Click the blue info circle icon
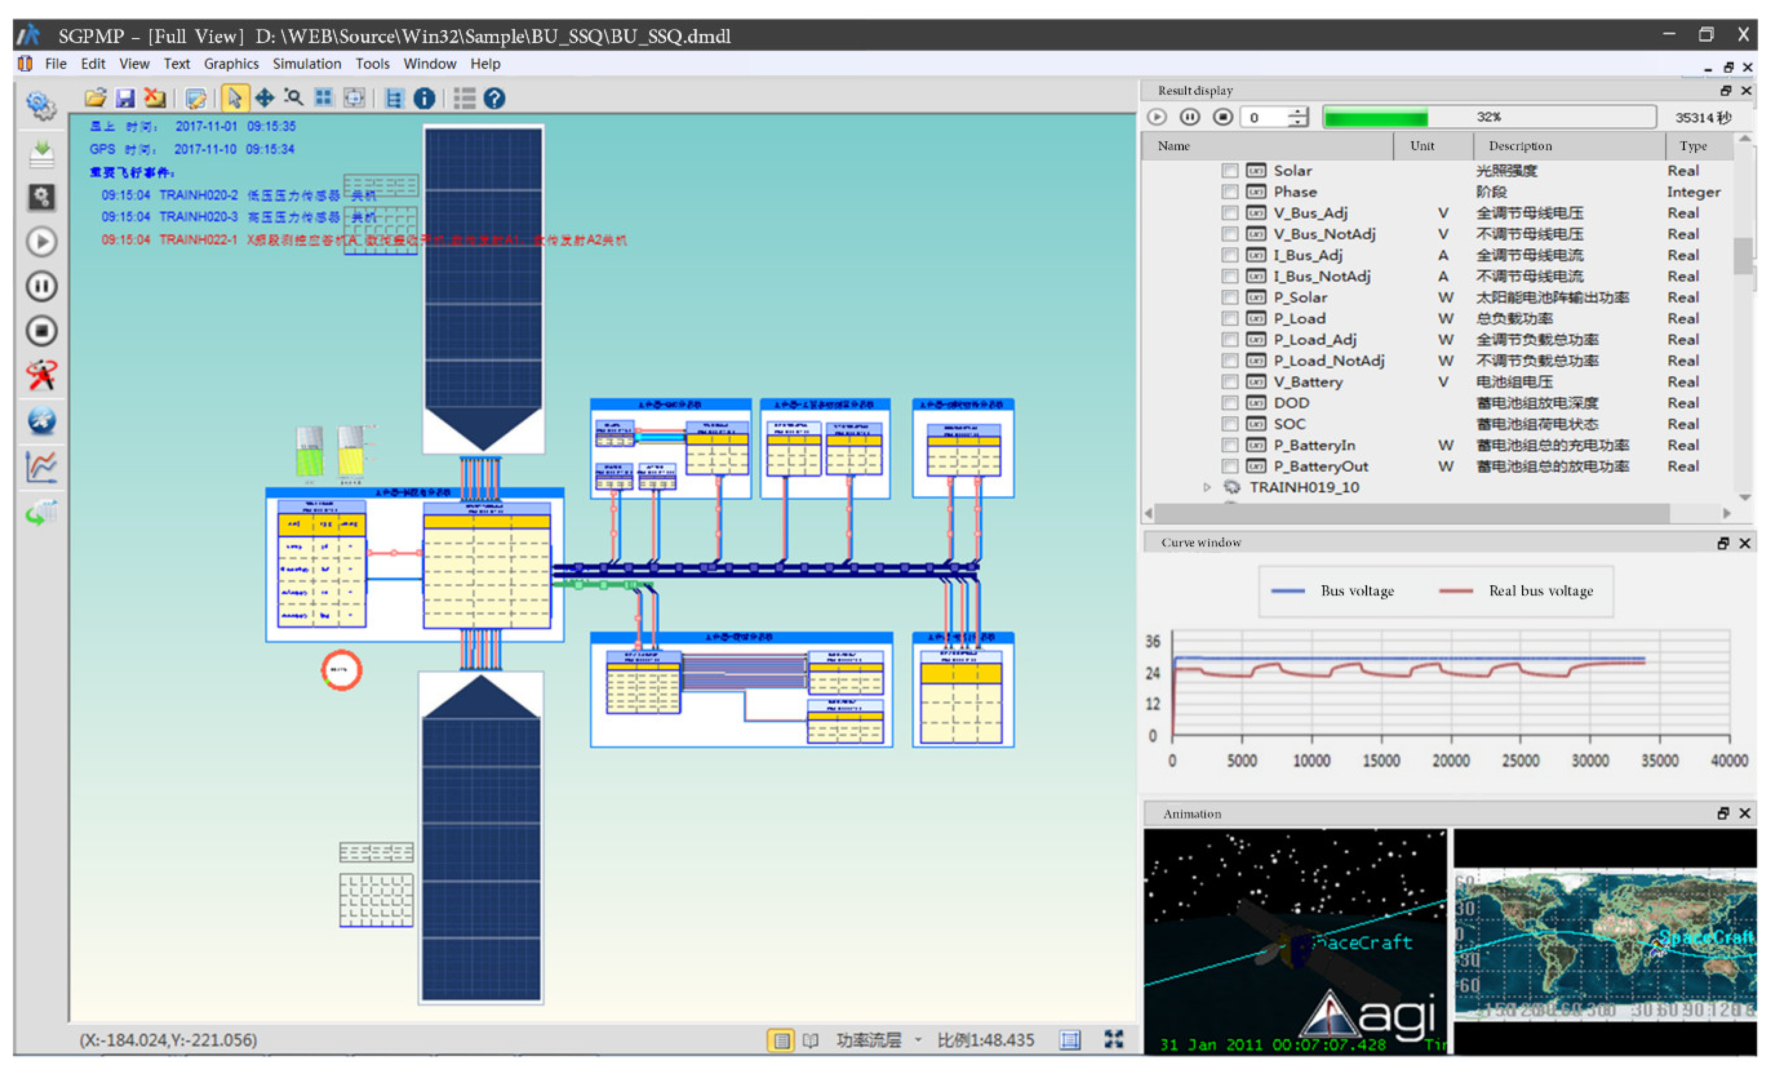 click(424, 98)
